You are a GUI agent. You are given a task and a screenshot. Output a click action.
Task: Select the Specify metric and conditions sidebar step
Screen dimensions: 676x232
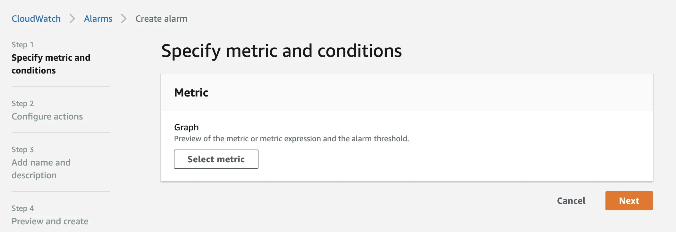coord(51,64)
